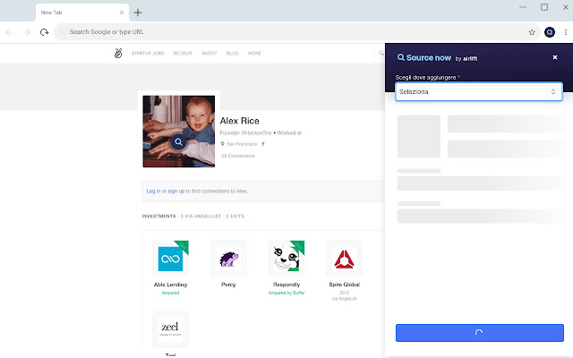
Task: Open the Percy hedgehog logo
Action: point(228,259)
